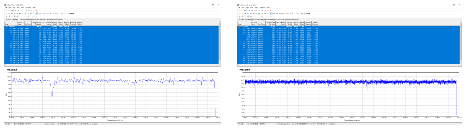Click 'Run time' status entry in right window
The height and width of the screenshot is (131, 467).
point(316,124)
